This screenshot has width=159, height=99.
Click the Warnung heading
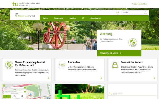pos(106,34)
